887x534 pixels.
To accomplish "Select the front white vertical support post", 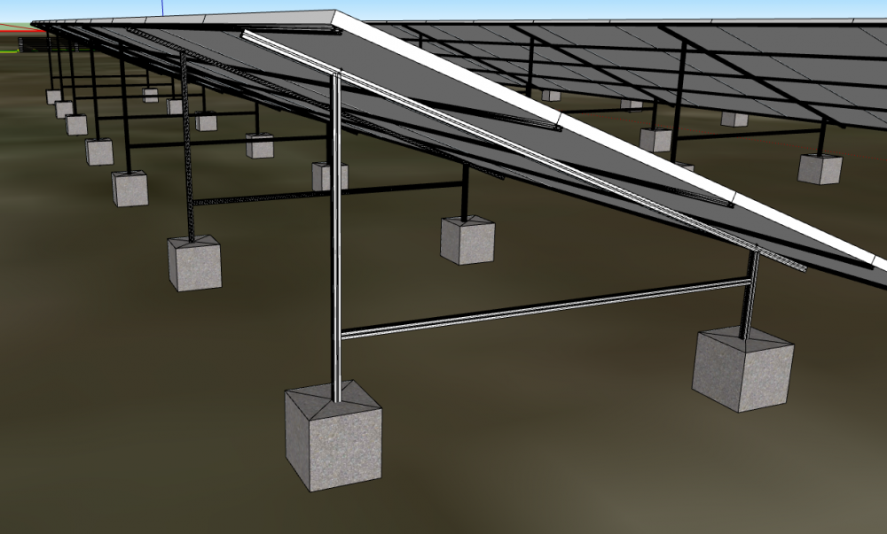I will tap(336, 237).
